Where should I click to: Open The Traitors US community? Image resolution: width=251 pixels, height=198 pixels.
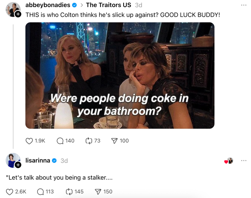coord(109,5)
